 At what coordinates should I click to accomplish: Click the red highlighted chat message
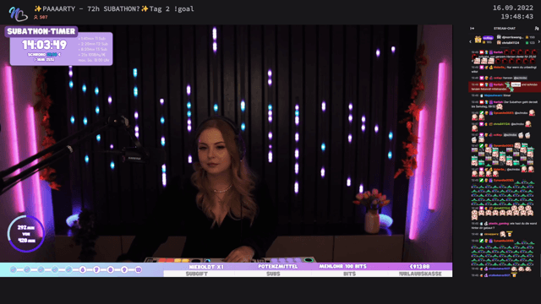point(505,86)
